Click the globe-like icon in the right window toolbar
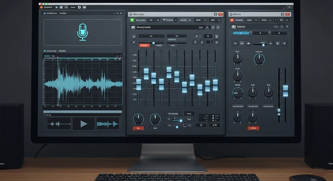The width and height of the screenshot is (333, 181). coord(278,43)
